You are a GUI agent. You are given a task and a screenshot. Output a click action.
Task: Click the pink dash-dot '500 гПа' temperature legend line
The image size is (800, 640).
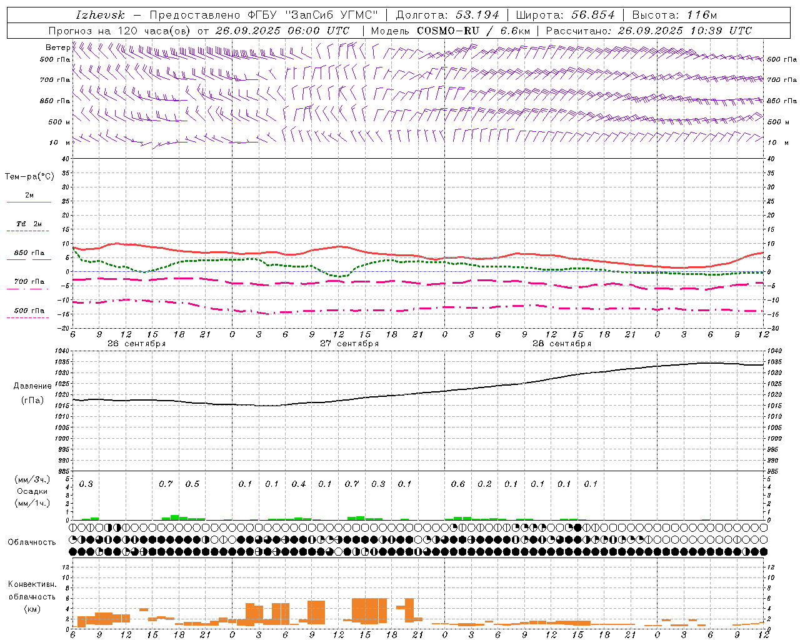27,318
